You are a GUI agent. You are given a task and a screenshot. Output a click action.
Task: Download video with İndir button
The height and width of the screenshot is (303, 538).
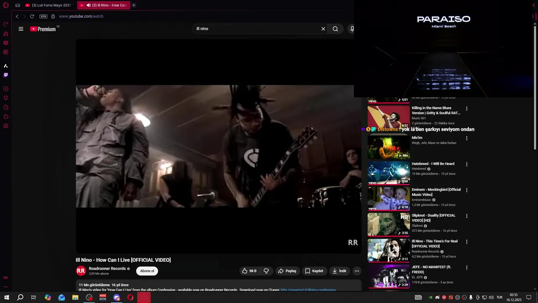point(340,271)
